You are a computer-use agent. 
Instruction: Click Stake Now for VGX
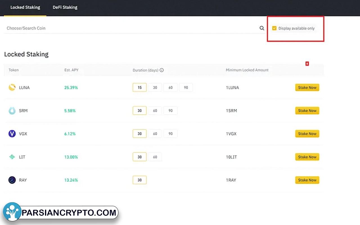pos(307,134)
